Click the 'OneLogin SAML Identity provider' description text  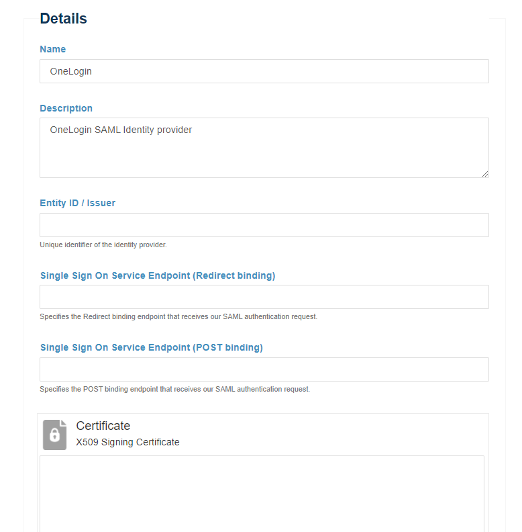(x=121, y=130)
